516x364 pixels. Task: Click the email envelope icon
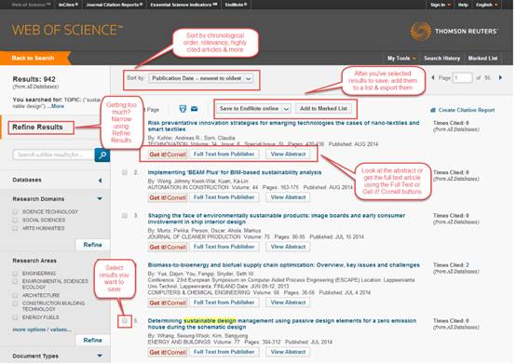pos(194,109)
